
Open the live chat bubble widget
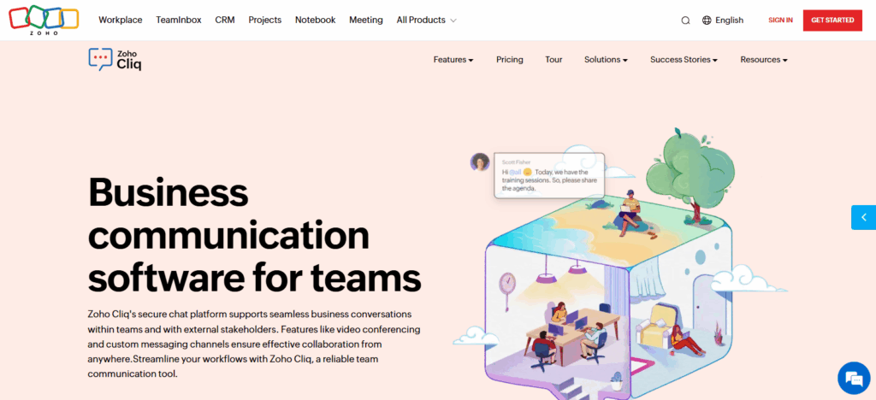[853, 377]
